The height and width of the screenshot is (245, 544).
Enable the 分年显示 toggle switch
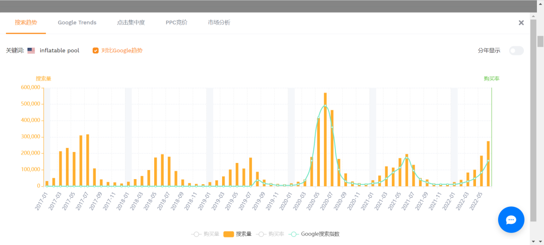point(516,50)
